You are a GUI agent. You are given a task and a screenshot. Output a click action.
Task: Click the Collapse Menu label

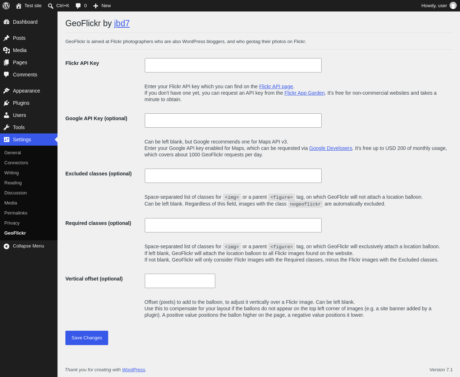click(28, 246)
